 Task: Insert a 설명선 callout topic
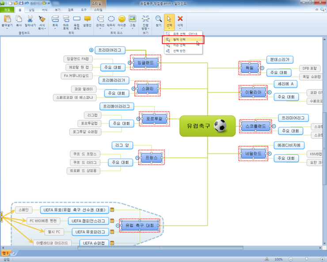click(87, 20)
